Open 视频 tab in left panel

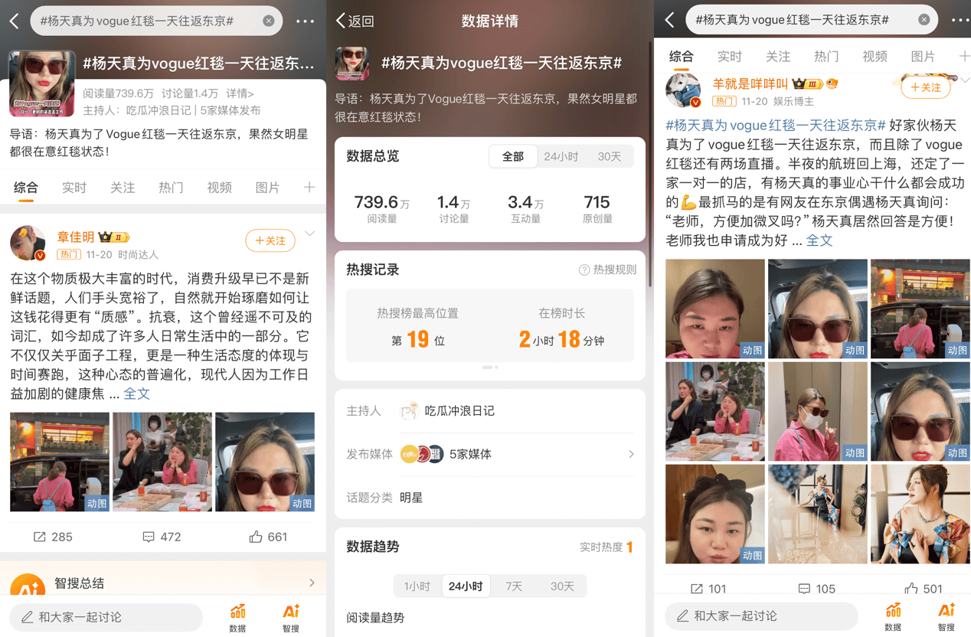coord(219,188)
